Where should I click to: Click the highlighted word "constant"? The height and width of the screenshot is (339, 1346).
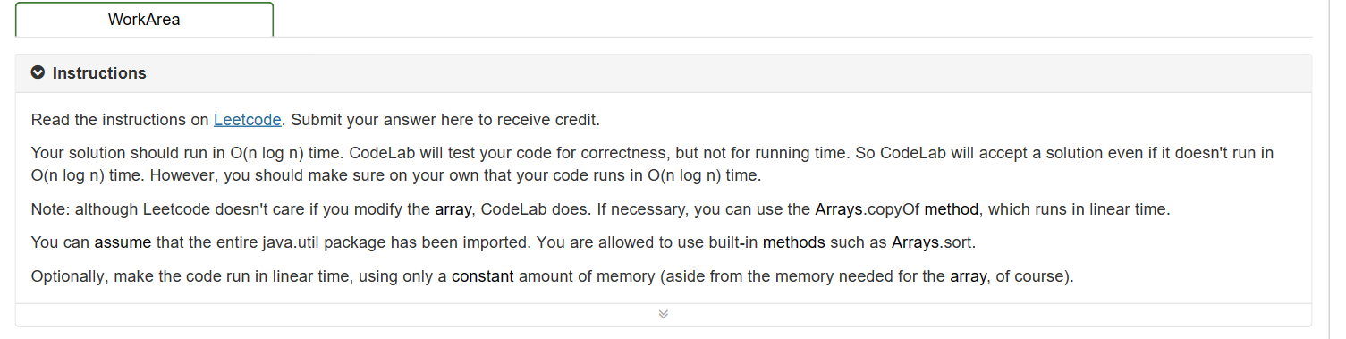point(482,276)
